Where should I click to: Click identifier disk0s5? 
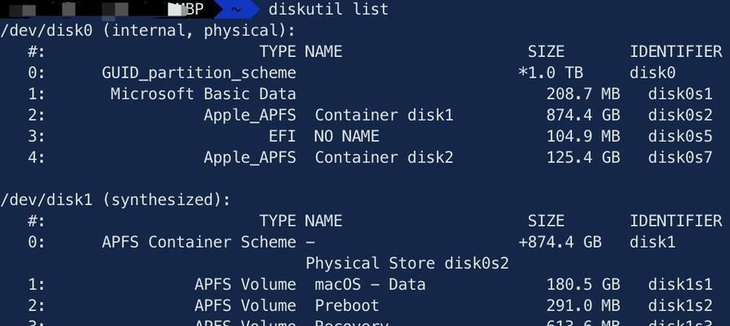(680, 136)
